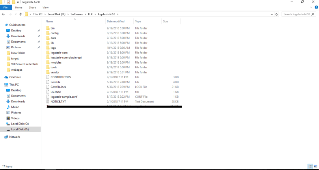The width and height of the screenshot is (319, 170).
Task: Go up one folder level arrow
Action: click(x=21, y=14)
